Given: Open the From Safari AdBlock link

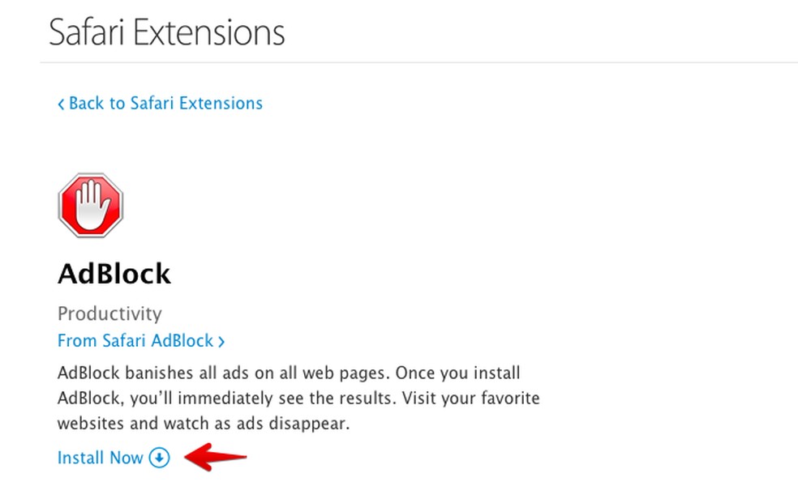Looking at the screenshot, I should coord(135,341).
